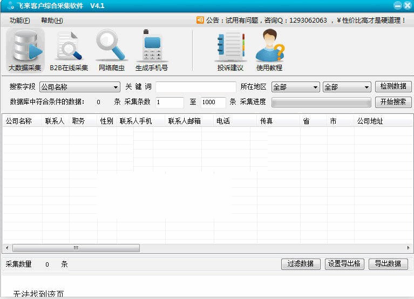Image resolution: width=414 pixels, height=299 pixels.
Task: Click the 采集数量 label
Action: pos(18,264)
